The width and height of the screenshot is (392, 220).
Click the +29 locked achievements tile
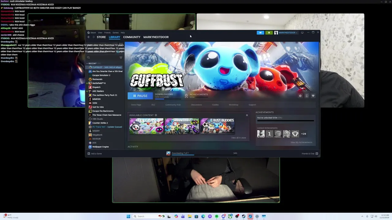pyautogui.click(x=303, y=134)
